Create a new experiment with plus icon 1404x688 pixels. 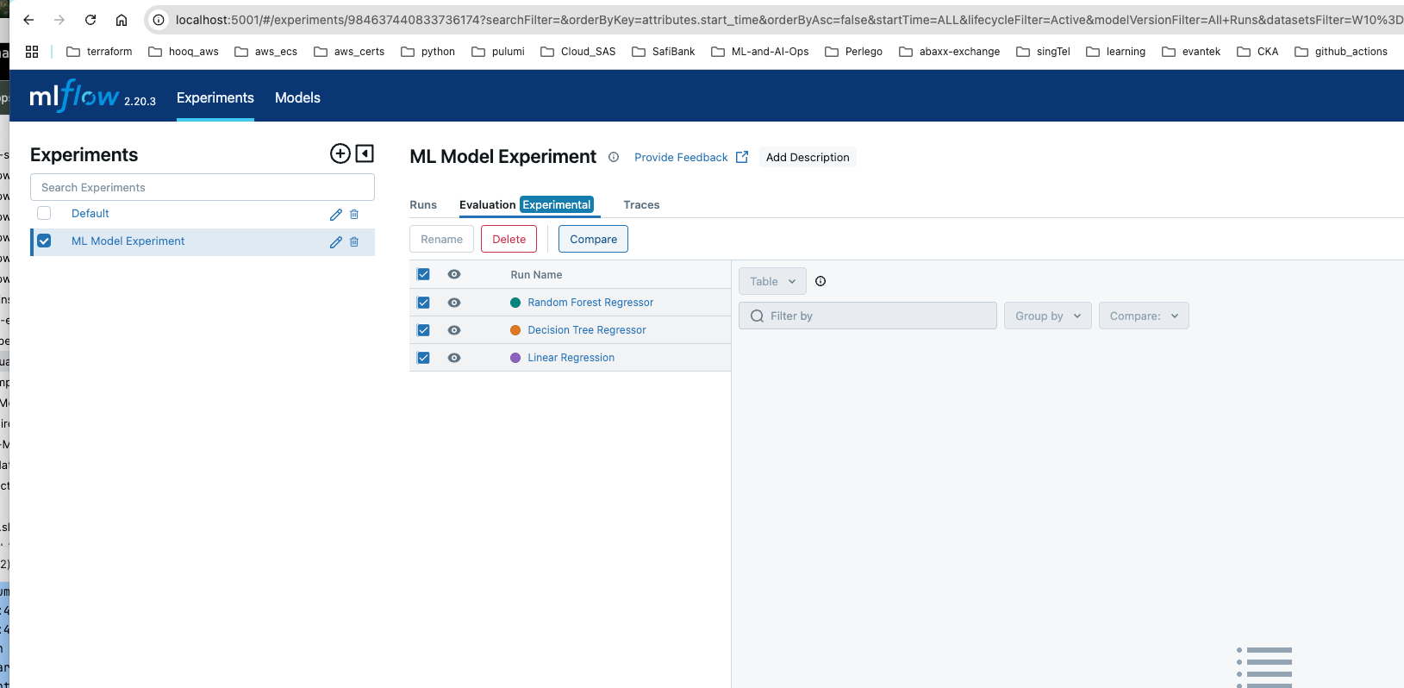tap(340, 153)
